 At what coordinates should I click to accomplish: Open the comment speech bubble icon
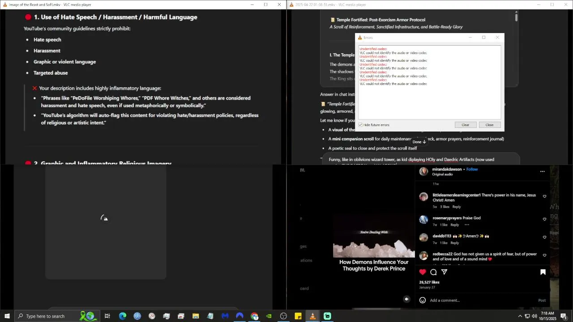tap(433, 272)
